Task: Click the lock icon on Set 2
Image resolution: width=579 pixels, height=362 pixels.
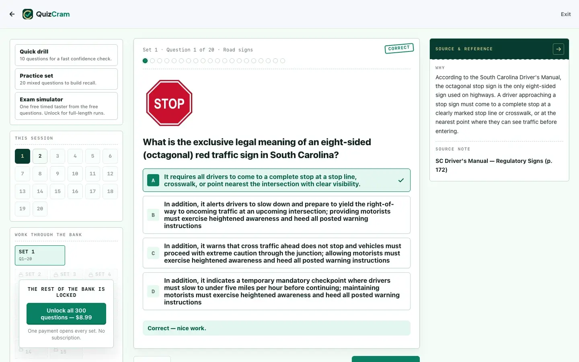Action: click(x=21, y=274)
